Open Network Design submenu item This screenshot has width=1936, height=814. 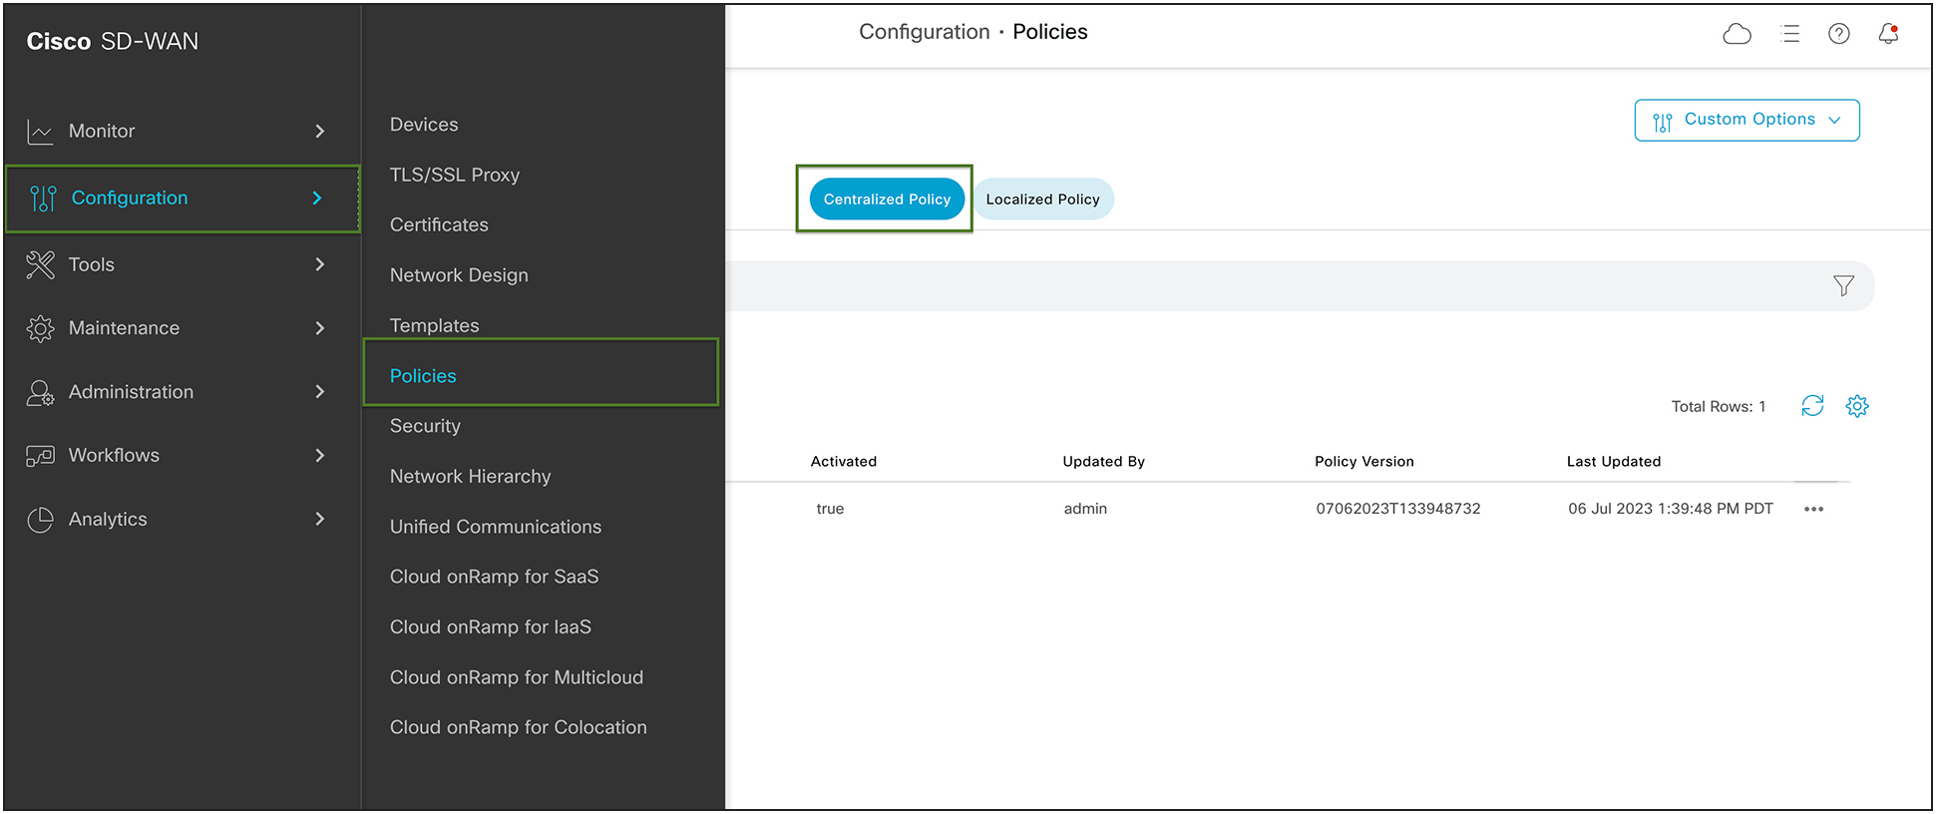459,275
